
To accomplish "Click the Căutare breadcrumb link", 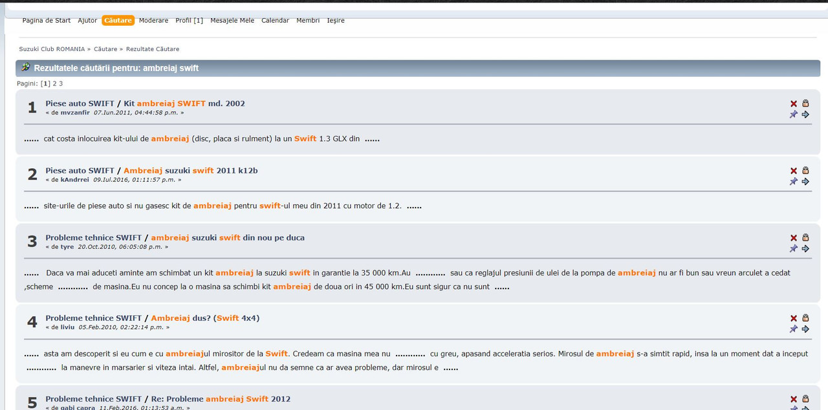I will (105, 49).
